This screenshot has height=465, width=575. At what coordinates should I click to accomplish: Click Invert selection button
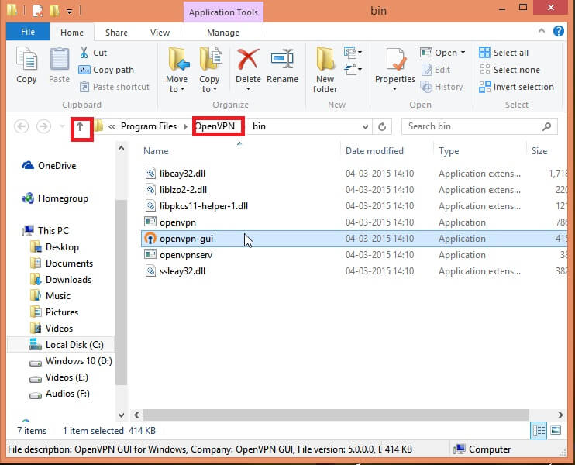point(516,87)
